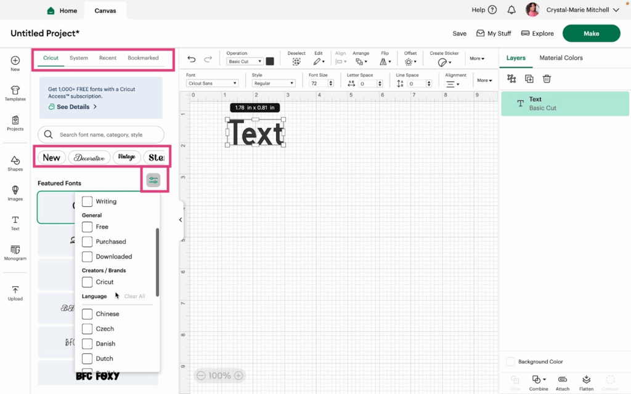This screenshot has height=394, width=631.
Task: Check the Danish language checkbox
Action: click(x=87, y=344)
